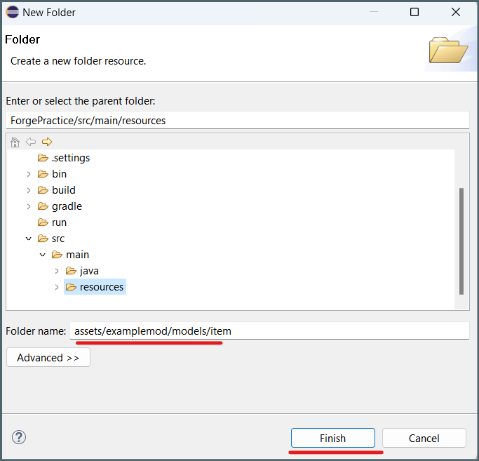The width and height of the screenshot is (479, 461).
Task: Click the folder tree vertical scrollbar
Action: pos(461,241)
